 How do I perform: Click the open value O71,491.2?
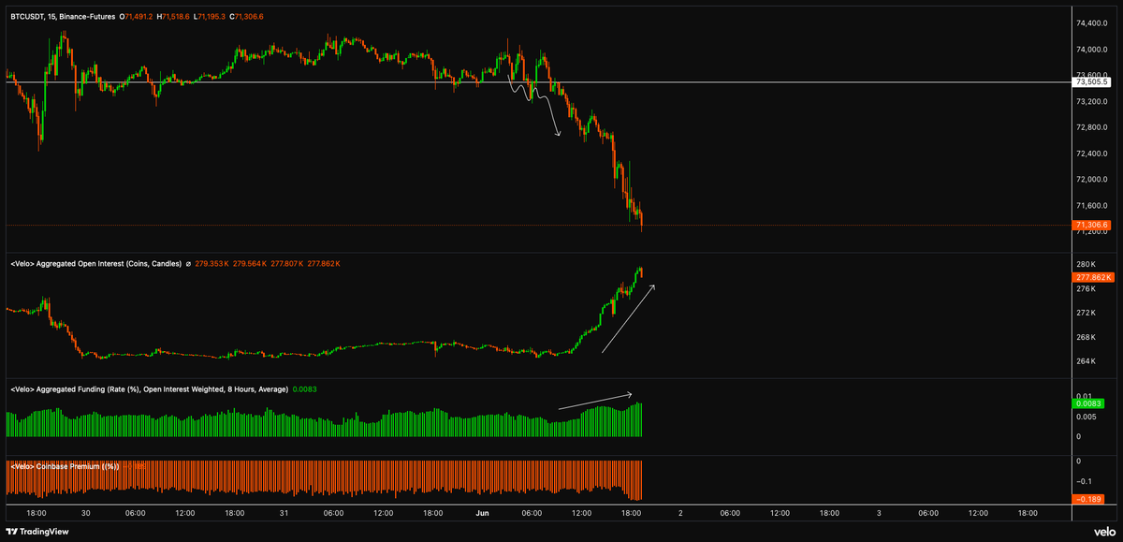pos(135,17)
